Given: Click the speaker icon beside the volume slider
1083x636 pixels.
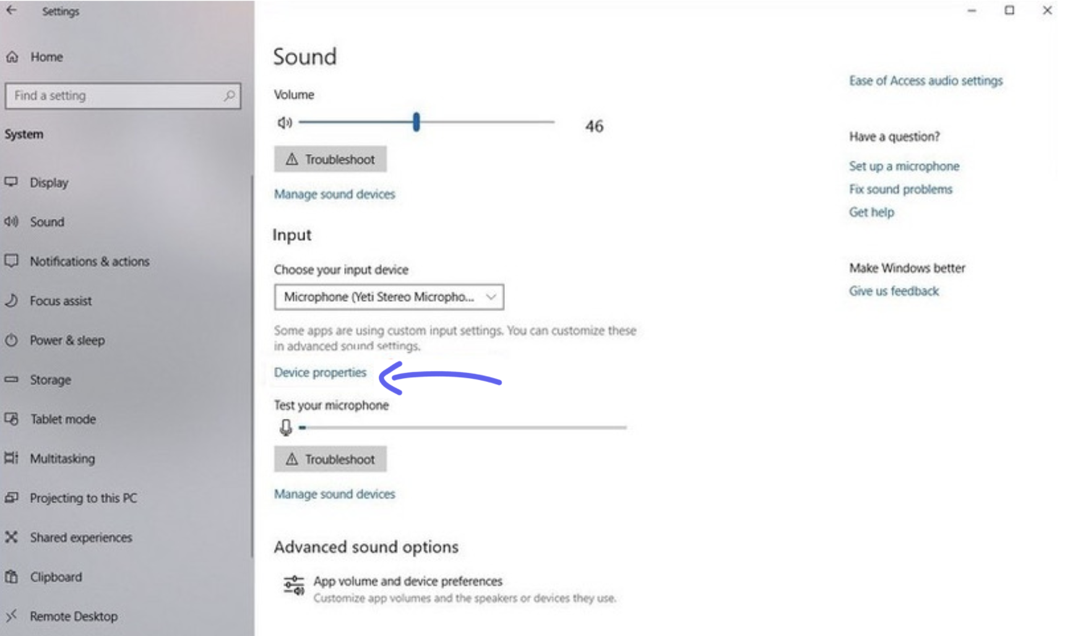Looking at the screenshot, I should click(285, 122).
